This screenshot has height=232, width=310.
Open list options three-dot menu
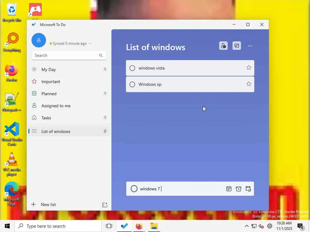pos(250,46)
